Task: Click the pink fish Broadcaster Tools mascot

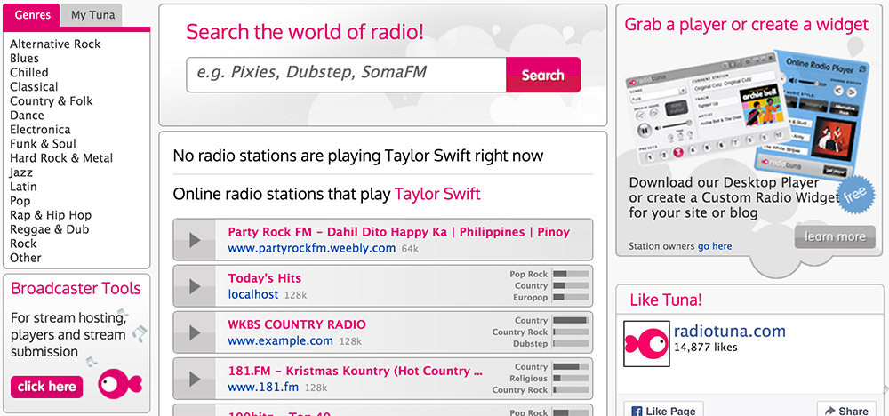Action: coord(120,384)
